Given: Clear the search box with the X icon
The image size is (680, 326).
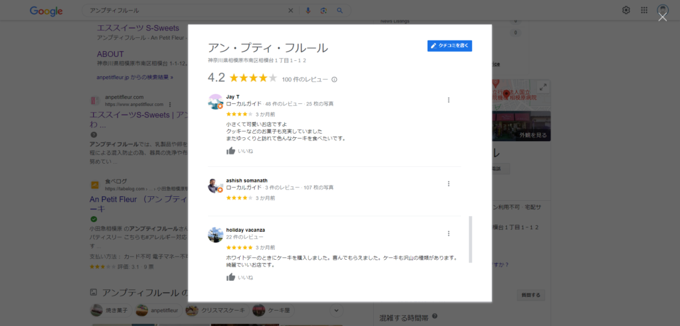Looking at the screenshot, I should coord(291,11).
